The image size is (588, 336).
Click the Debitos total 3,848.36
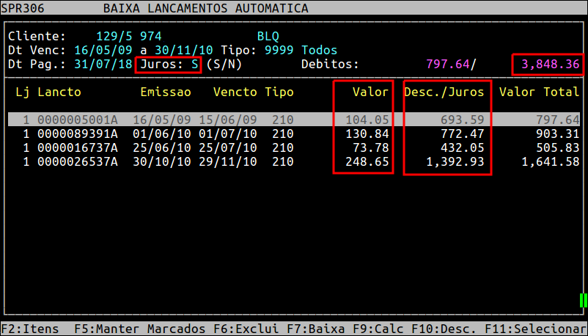point(550,65)
